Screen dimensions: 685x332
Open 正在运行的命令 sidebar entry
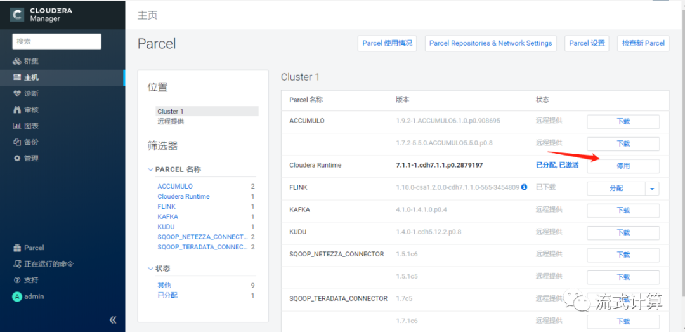tap(49, 264)
